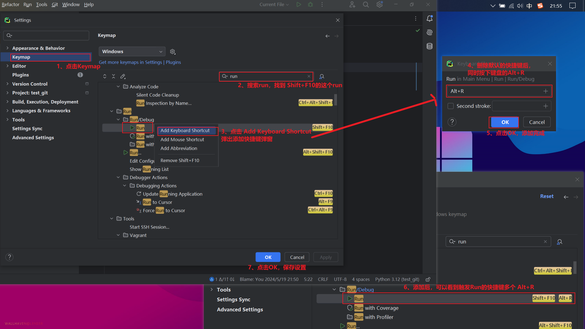This screenshot has height=329, width=585.
Task: Expand the Appearance & Behavior settings node
Action: coord(8,48)
